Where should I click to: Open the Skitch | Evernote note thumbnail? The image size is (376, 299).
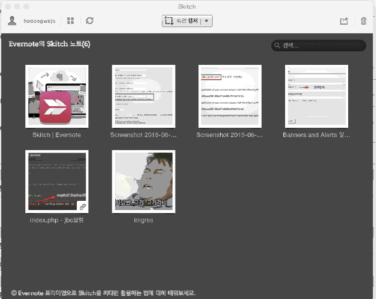click(x=57, y=96)
